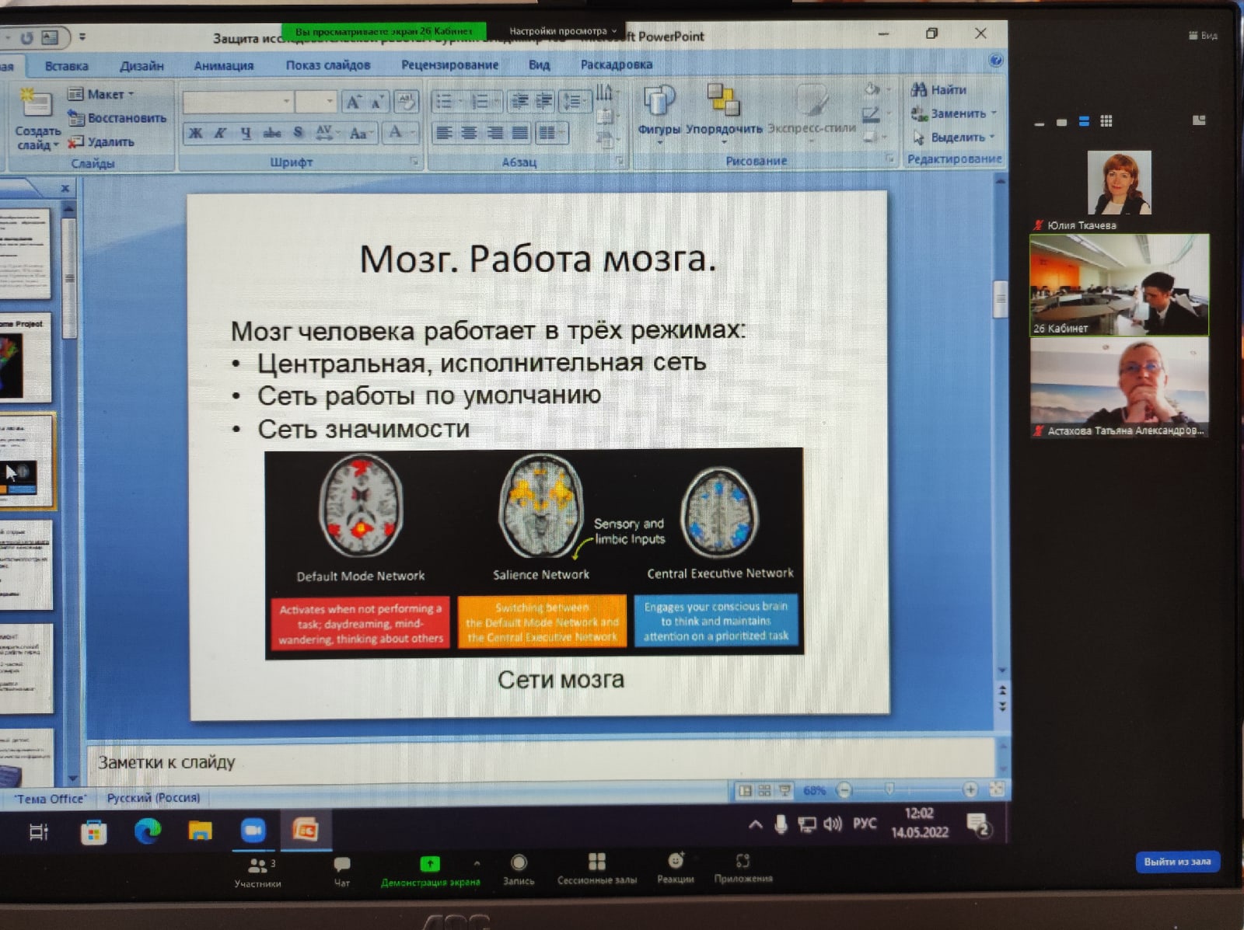Click the increase list level icon
Screen dimensions: 1244x930
pyautogui.click(x=544, y=101)
